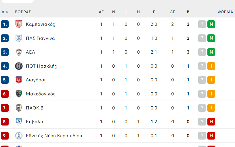This screenshot has height=147, width=235.
Task: Click ΠΟΤ Ηρακλής orange I form badge
Action: click(x=211, y=66)
